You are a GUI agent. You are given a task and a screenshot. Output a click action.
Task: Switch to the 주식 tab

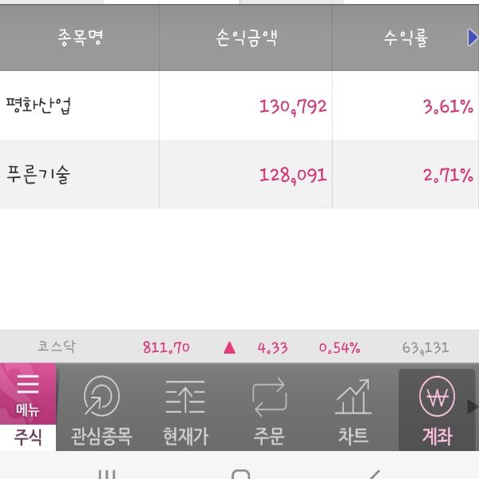click(x=28, y=437)
